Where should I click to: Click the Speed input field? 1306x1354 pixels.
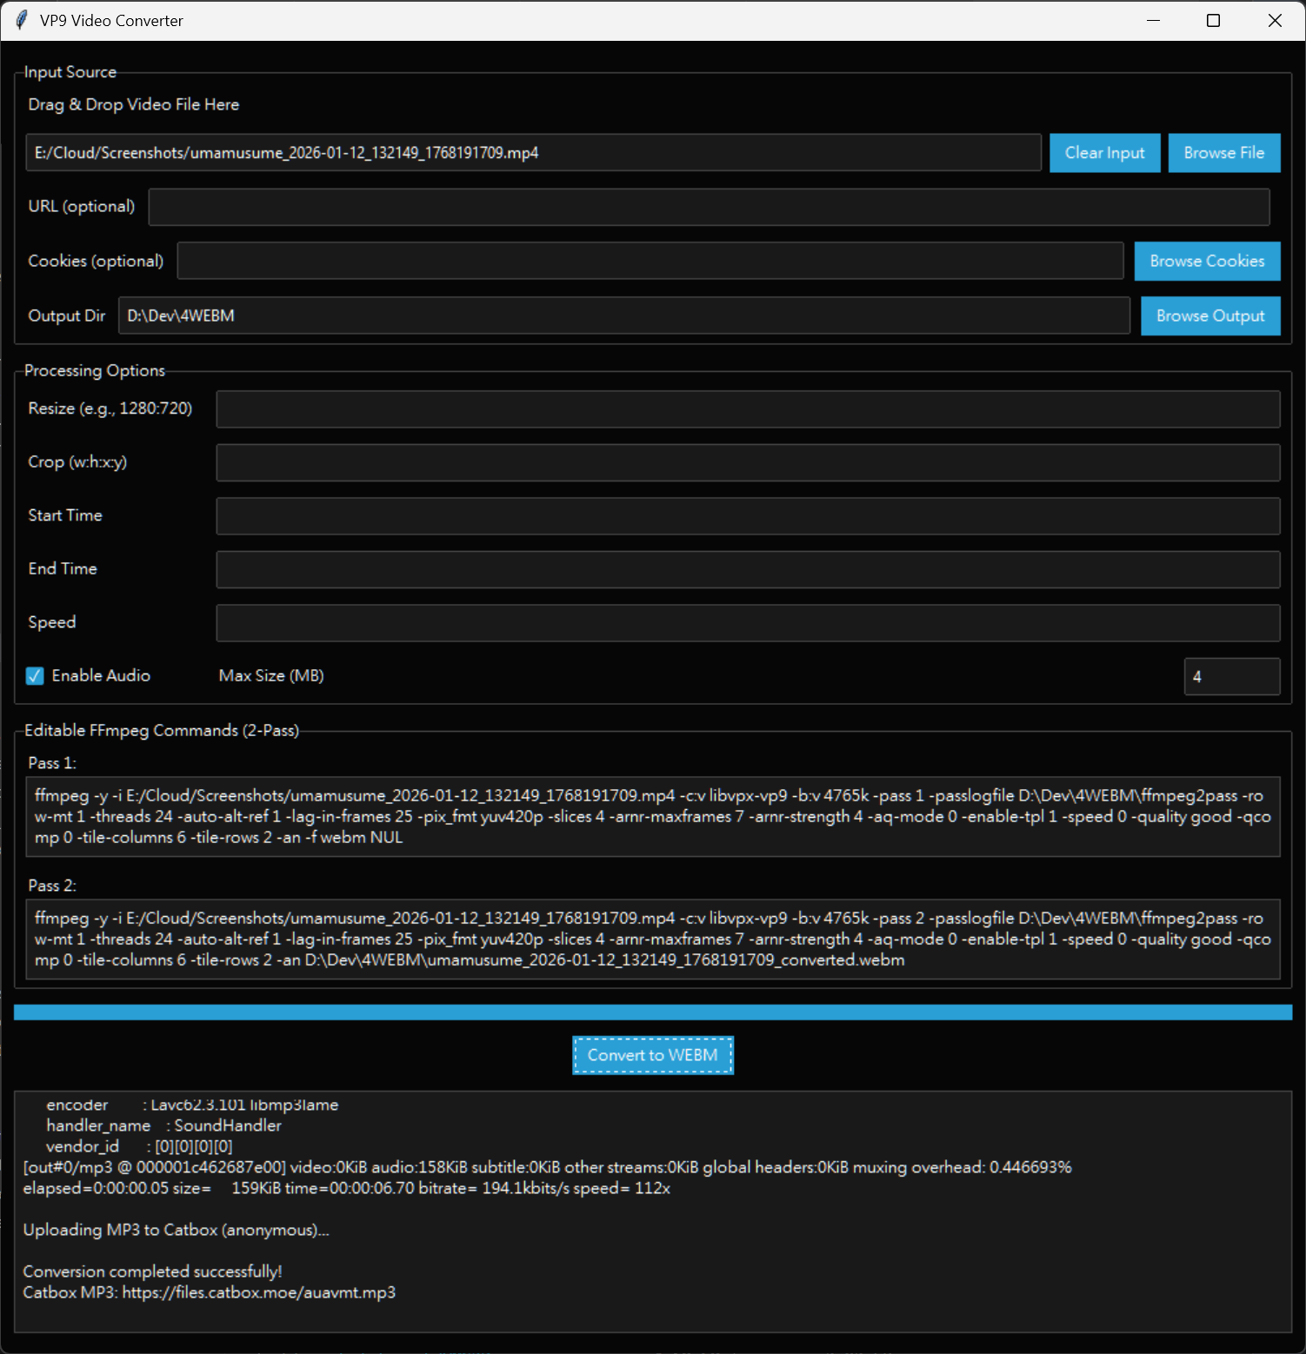click(x=748, y=623)
